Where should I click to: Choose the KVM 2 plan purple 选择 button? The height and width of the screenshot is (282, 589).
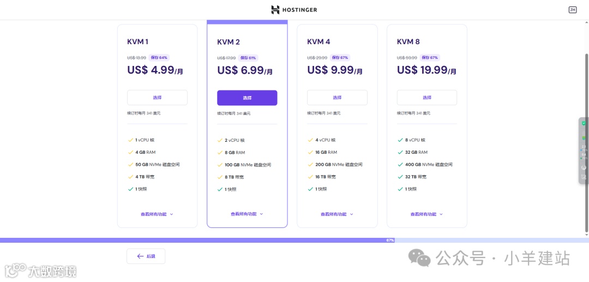(x=247, y=98)
